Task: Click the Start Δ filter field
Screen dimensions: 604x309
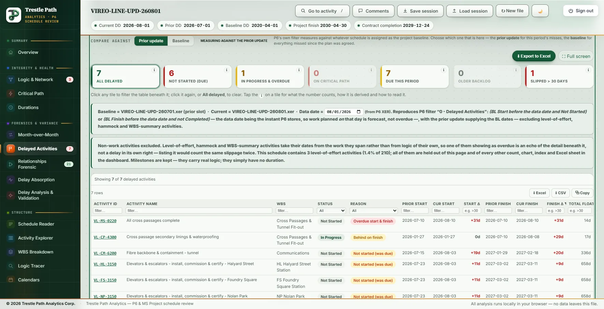Action: 472,211
